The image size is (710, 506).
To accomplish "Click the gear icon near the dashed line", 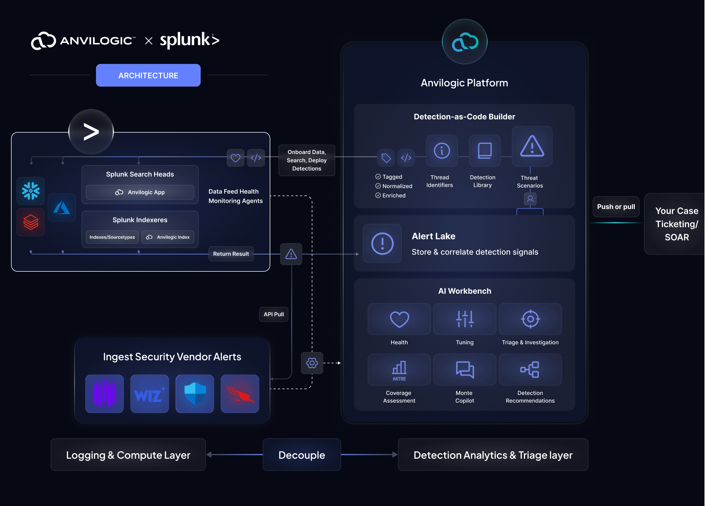I will (312, 363).
